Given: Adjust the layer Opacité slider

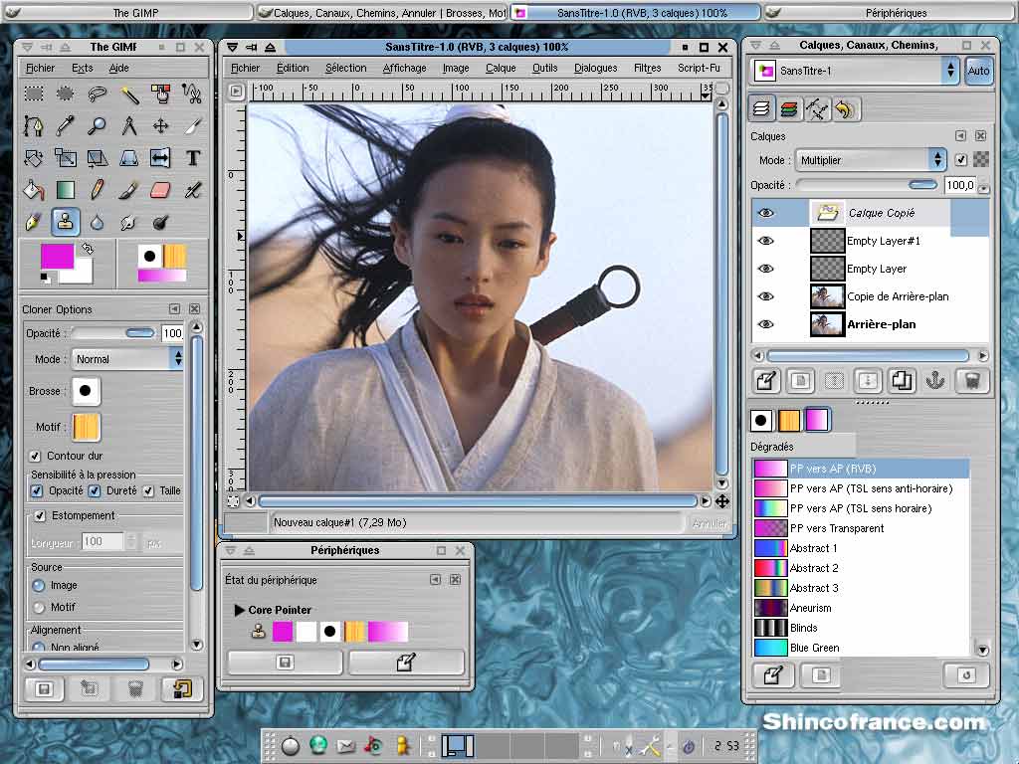Looking at the screenshot, I should click(867, 185).
